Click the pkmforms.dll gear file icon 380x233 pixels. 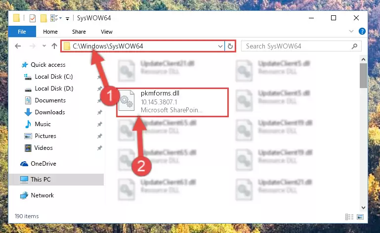click(127, 100)
